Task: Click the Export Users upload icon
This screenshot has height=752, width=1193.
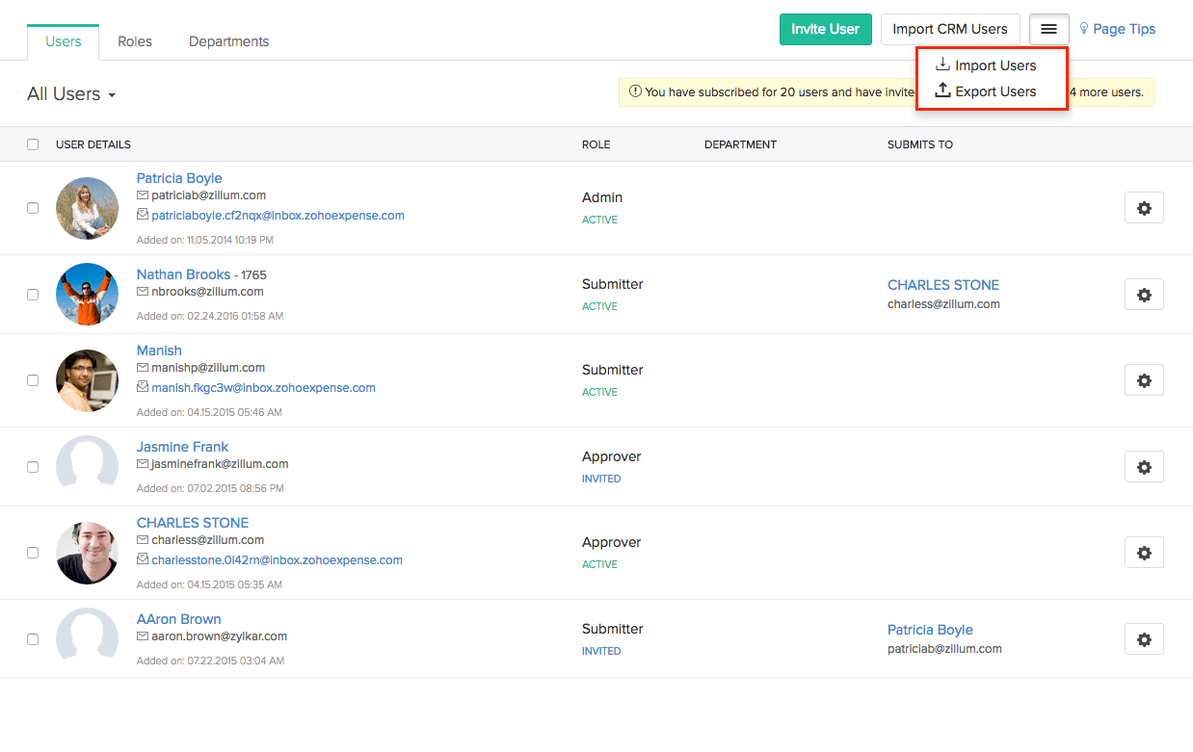Action: point(941,91)
